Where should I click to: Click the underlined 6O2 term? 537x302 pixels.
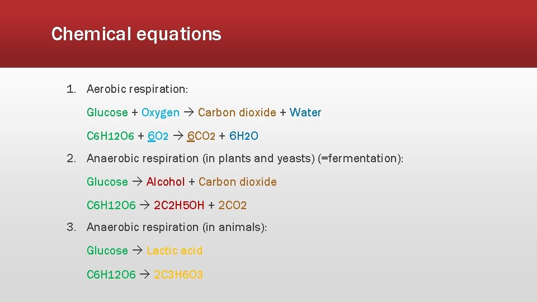click(x=158, y=136)
